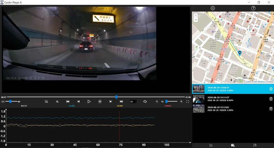Click the seek bar handle on the timeline
Image resolution: width=274 pixels, height=148 pixels.
(116, 97)
